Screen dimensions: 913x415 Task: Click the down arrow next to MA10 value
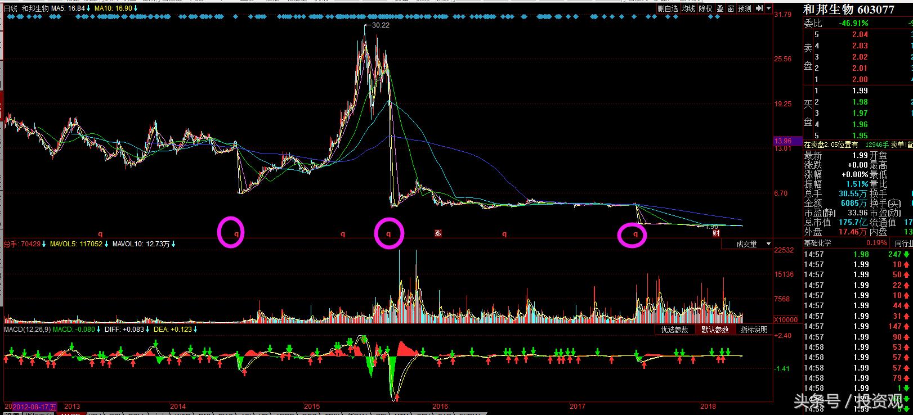point(136,8)
